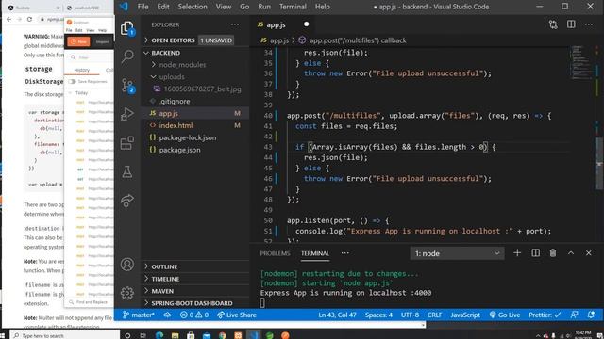This screenshot has height=339, width=604.
Task: Expand the TIMELINE section
Action: pos(195,279)
